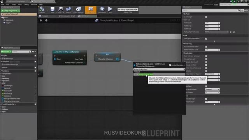This screenshot has height=140, width=249.
Task: Click the Find in CB icon
Action: point(60,9)
